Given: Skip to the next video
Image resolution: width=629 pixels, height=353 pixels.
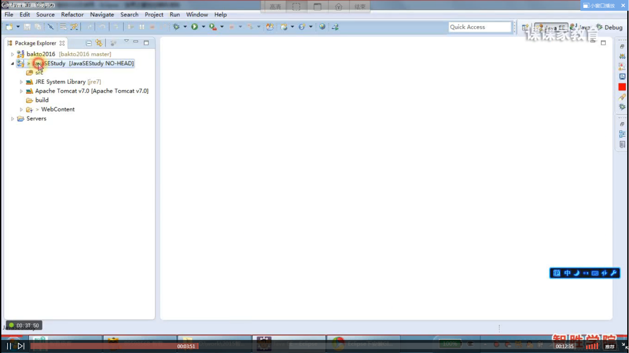Looking at the screenshot, I should tap(21, 346).
